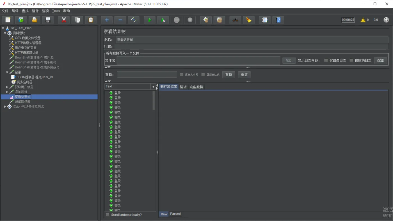Open the Tools menu
This screenshot has height=221, width=393.
[x=56, y=11]
